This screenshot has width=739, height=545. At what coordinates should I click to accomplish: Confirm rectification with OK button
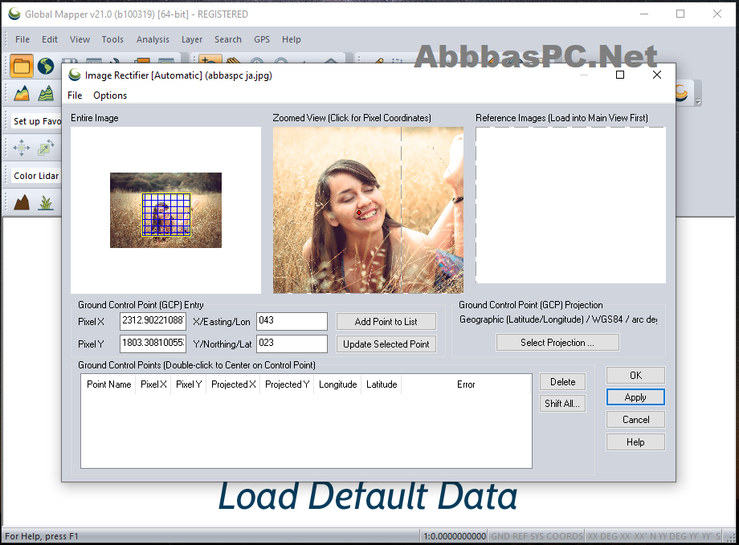coord(636,376)
